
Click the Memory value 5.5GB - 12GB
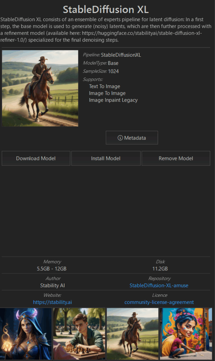(51, 269)
